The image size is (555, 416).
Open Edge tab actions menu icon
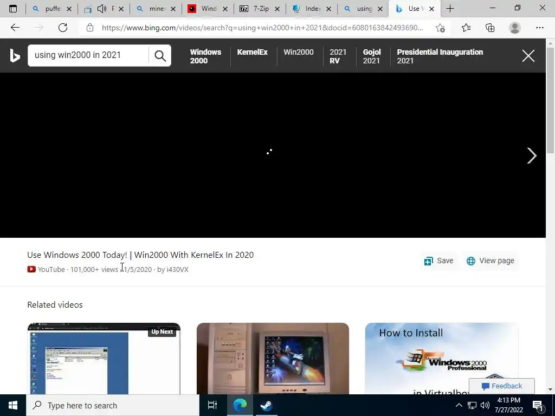[x=13, y=9]
